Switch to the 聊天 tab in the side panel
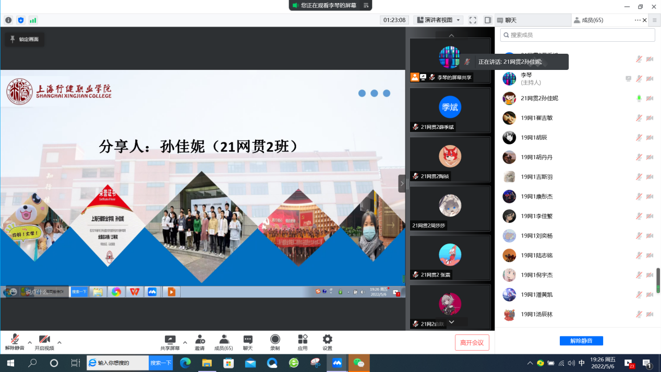Screen dimensions: 661x372 (x=532, y=20)
